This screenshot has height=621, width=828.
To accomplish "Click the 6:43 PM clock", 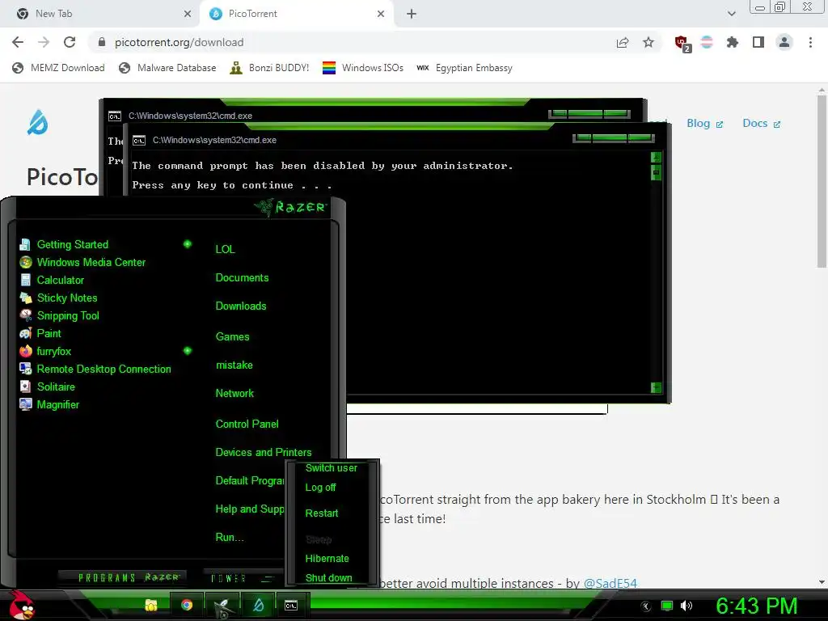I will (x=756, y=606).
